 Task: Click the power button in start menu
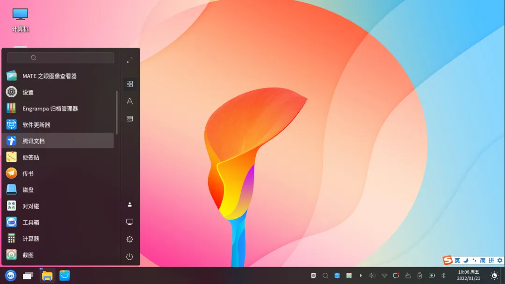[x=130, y=256]
